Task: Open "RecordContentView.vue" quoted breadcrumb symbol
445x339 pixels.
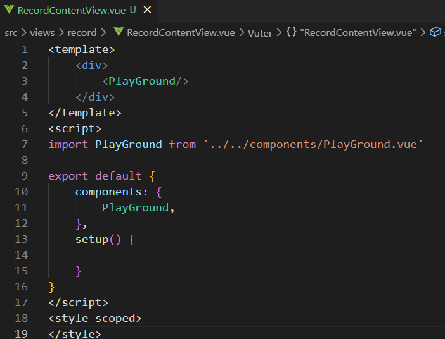Action: point(358,33)
